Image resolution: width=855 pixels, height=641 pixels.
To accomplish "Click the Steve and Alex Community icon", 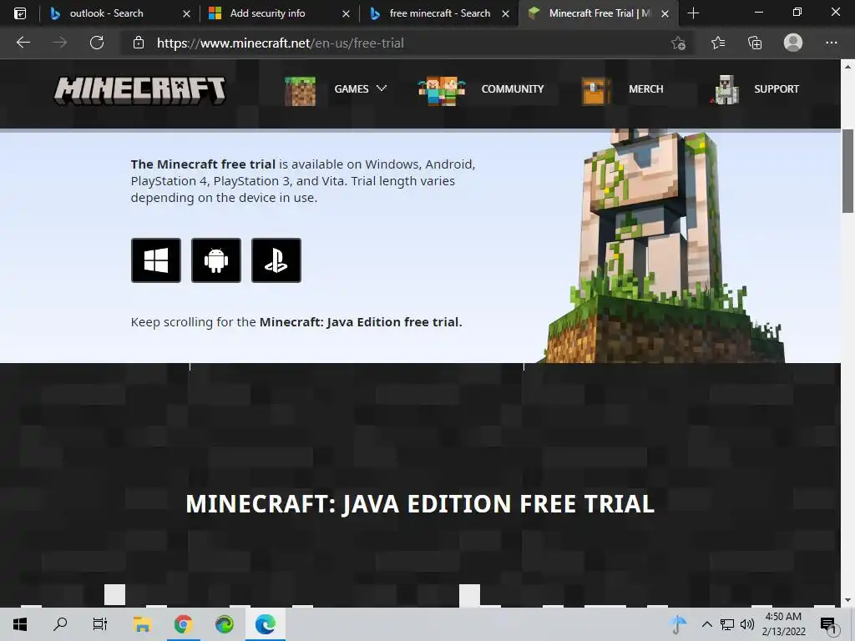I will 442,91.
